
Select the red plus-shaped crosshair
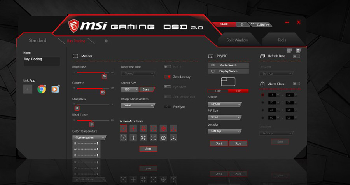pos(133,128)
